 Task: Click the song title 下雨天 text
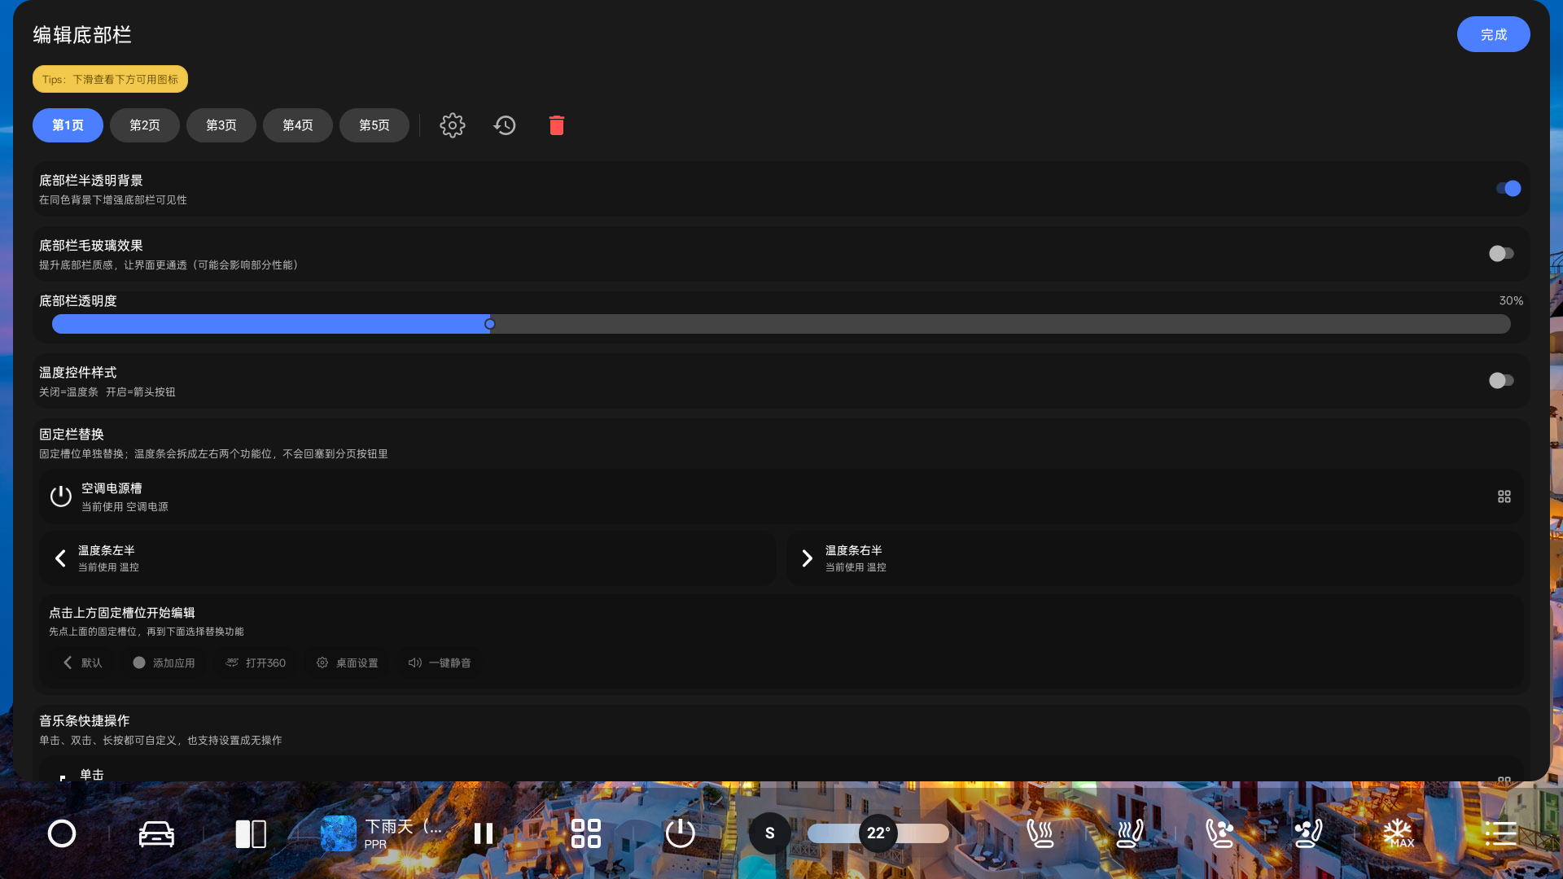click(404, 826)
